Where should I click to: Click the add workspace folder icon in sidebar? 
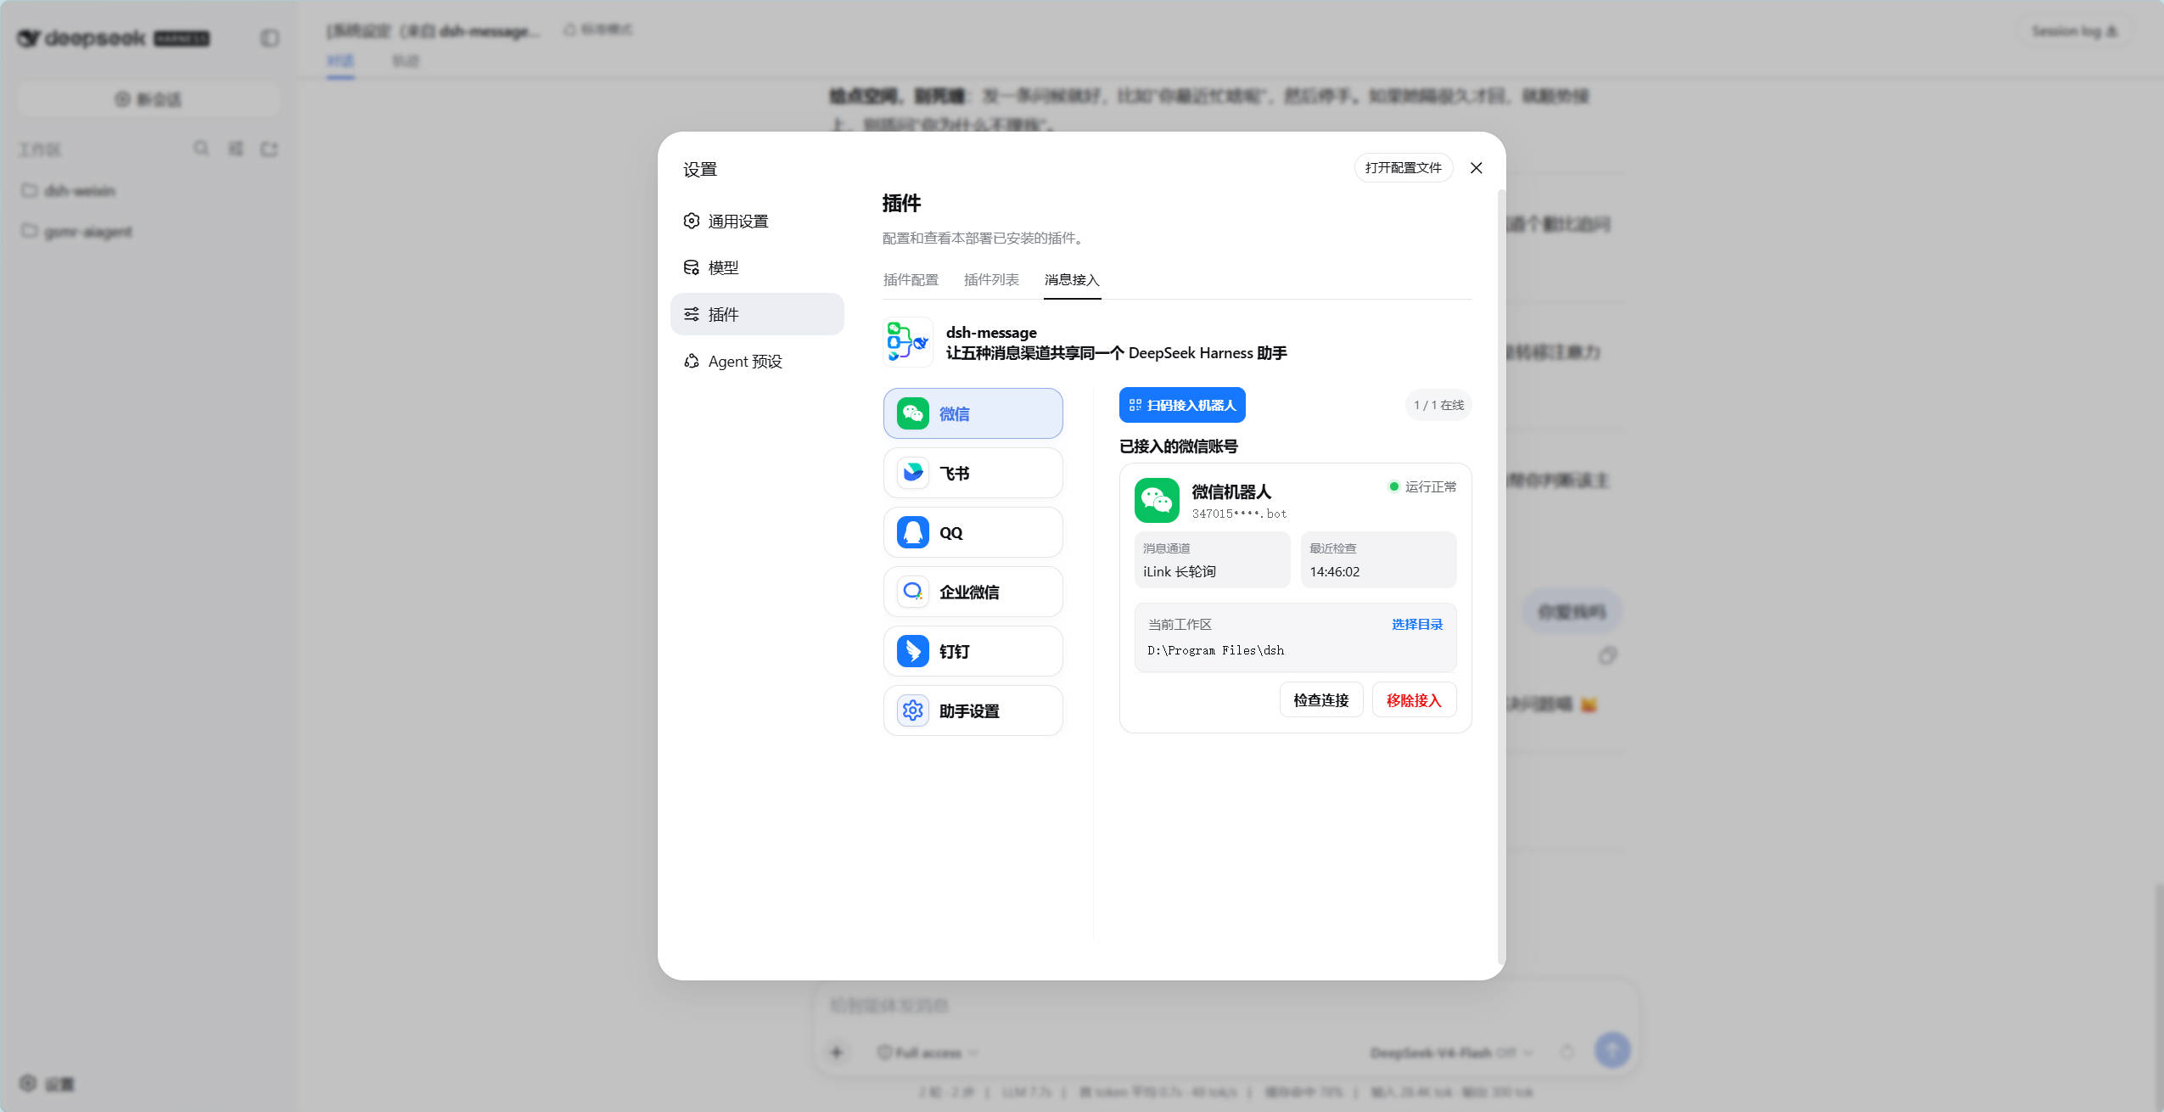pos(269,149)
